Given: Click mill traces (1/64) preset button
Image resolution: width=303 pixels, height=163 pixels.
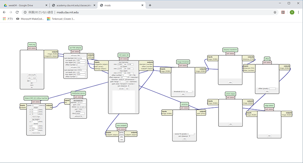Looking at the screenshot, I should (x=75, y=56).
